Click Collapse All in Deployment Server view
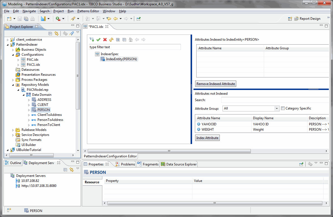The image size is (333, 217). (65, 170)
